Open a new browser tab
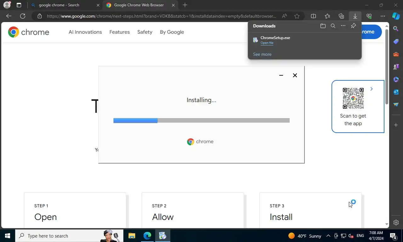 pos(185,5)
